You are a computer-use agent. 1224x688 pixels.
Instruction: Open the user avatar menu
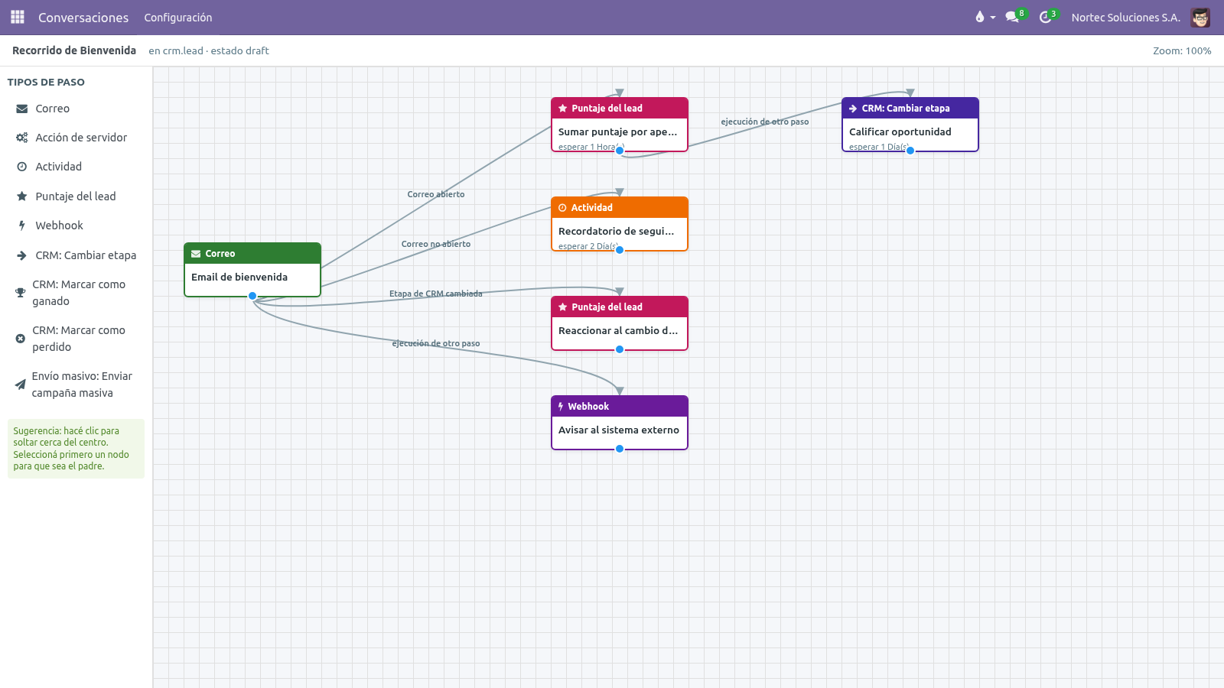click(x=1200, y=17)
